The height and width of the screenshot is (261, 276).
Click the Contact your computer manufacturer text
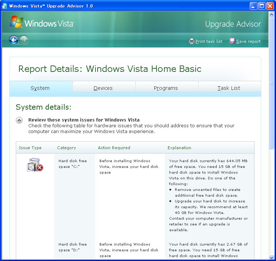[x=209, y=224]
